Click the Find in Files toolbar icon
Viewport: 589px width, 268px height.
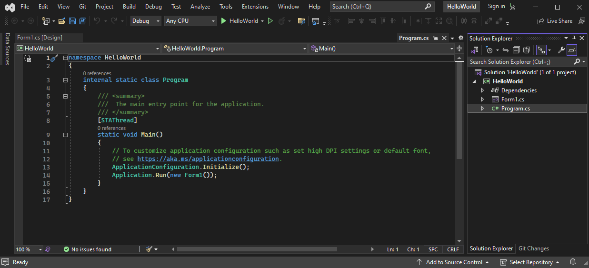pos(301,21)
